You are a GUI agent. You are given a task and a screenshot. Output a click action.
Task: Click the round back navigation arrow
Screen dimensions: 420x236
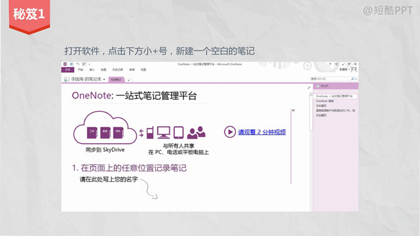tap(72, 64)
